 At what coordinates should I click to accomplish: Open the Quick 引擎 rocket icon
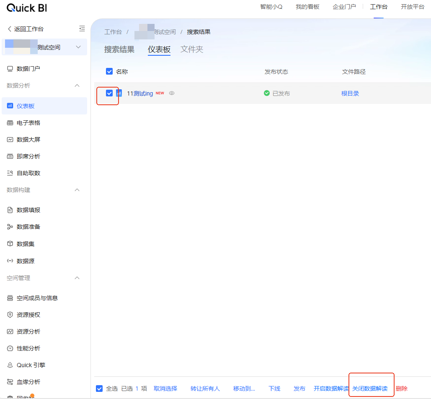(x=10, y=365)
